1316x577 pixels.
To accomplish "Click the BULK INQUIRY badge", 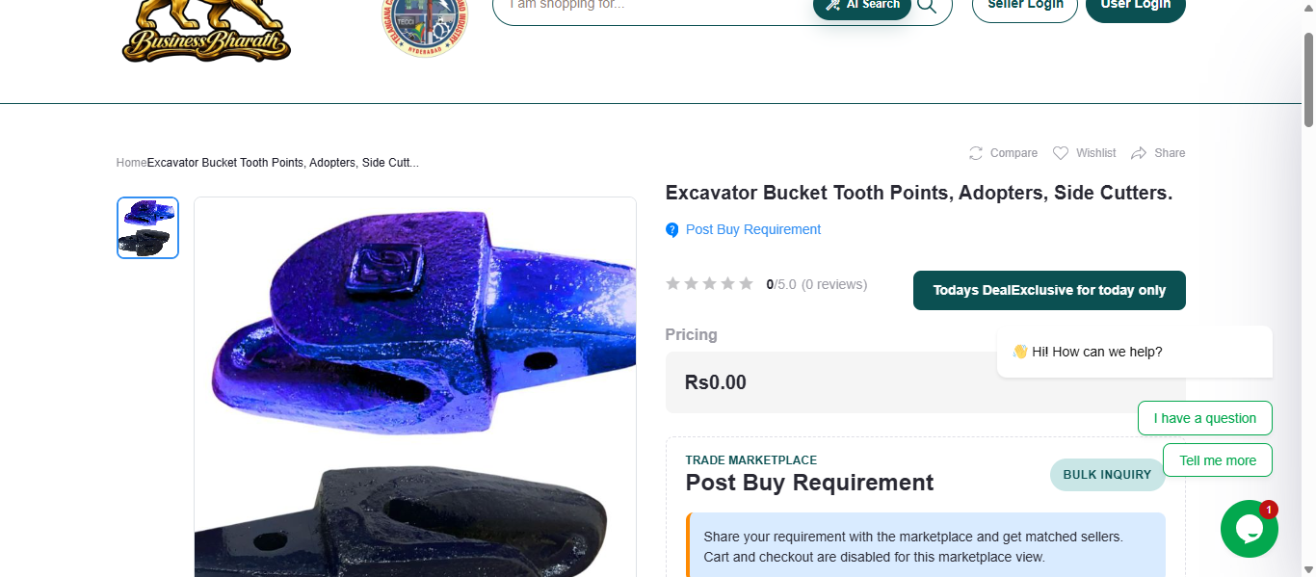I will pos(1107,475).
